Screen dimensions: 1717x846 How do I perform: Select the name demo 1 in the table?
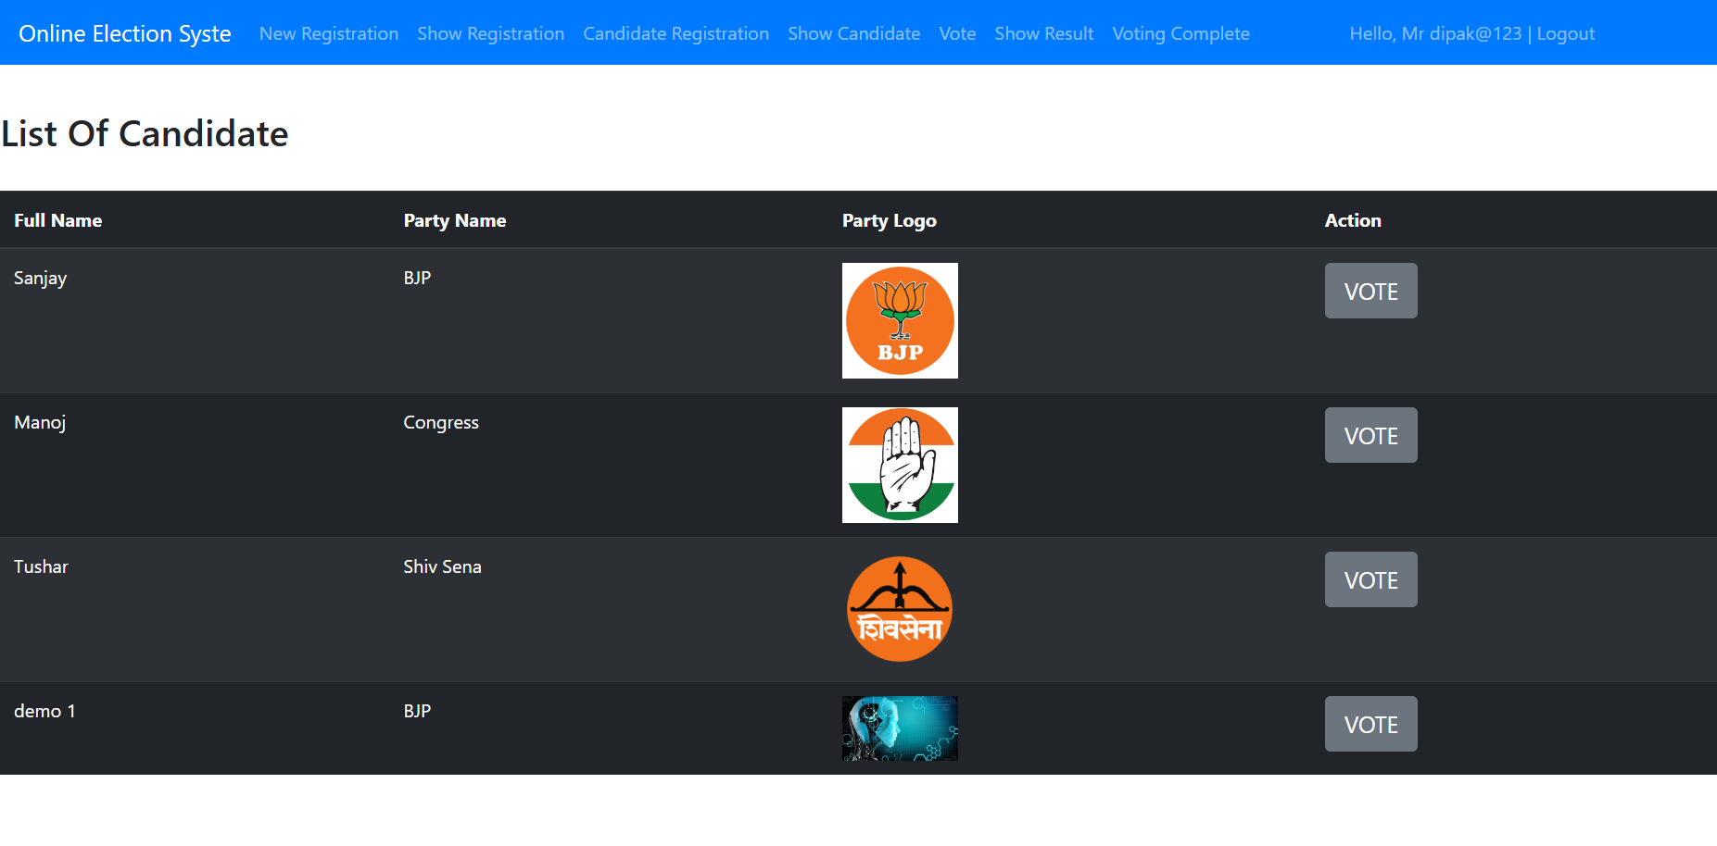(x=44, y=711)
